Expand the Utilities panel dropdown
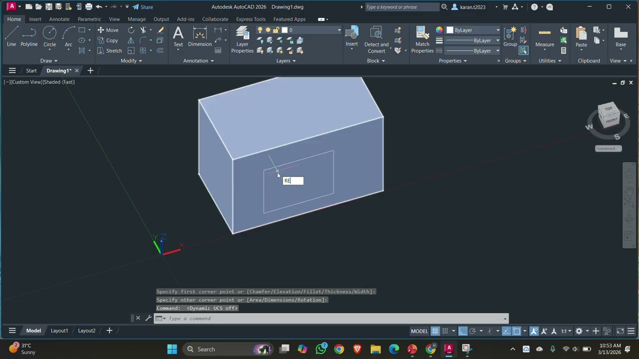 tap(550, 61)
